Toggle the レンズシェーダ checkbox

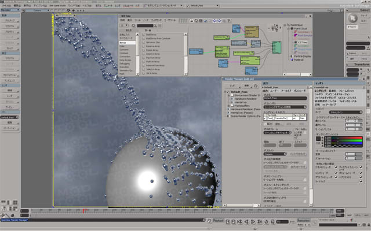click(336, 173)
